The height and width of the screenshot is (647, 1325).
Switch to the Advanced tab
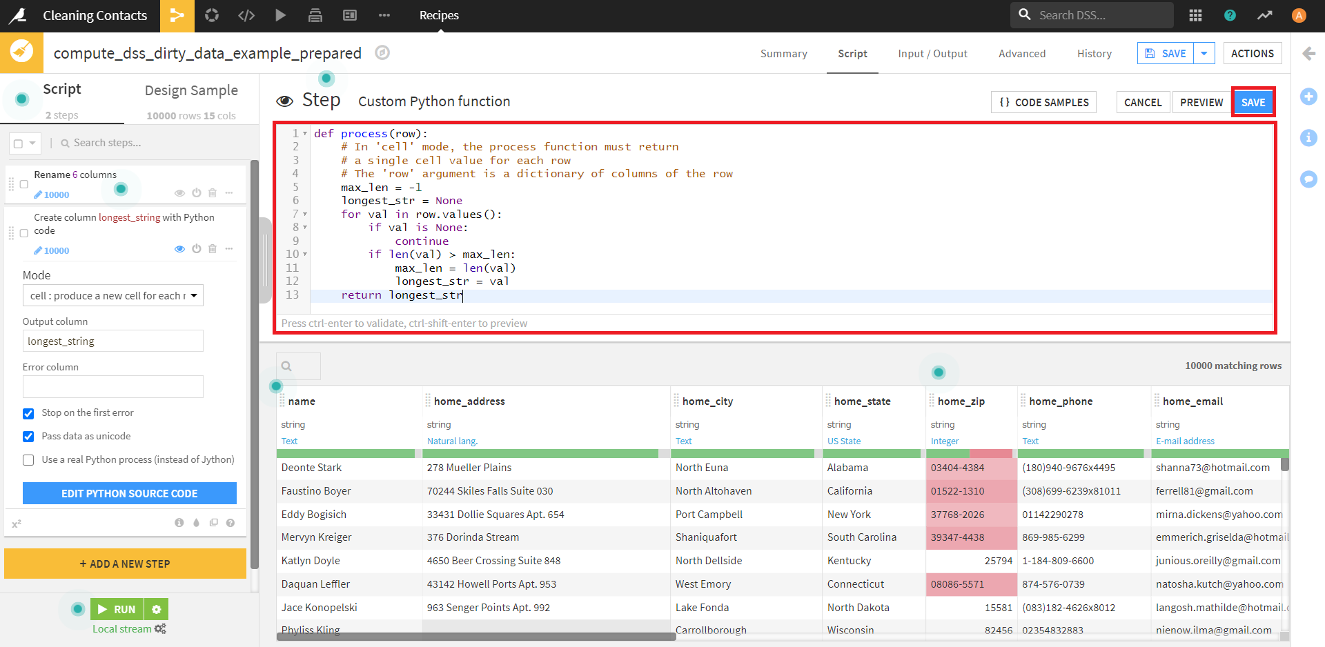(x=1021, y=53)
